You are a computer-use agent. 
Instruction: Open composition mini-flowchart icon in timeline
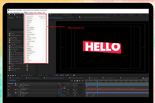coord(72,81)
